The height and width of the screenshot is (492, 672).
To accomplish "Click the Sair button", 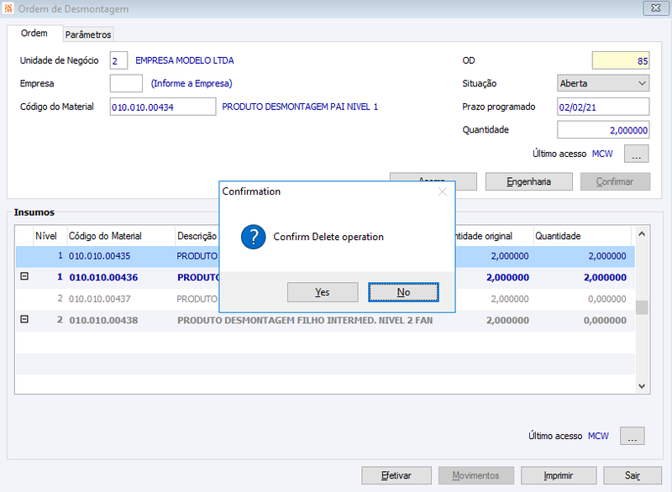I will tap(633, 475).
